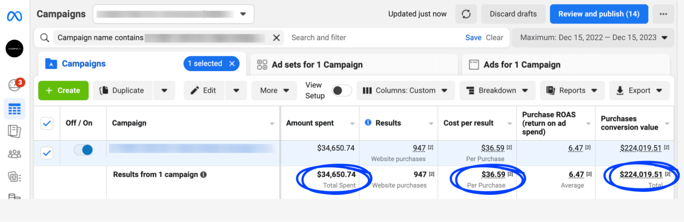Open the date range selector
This screenshot has width=684, height=222.
coord(593,38)
